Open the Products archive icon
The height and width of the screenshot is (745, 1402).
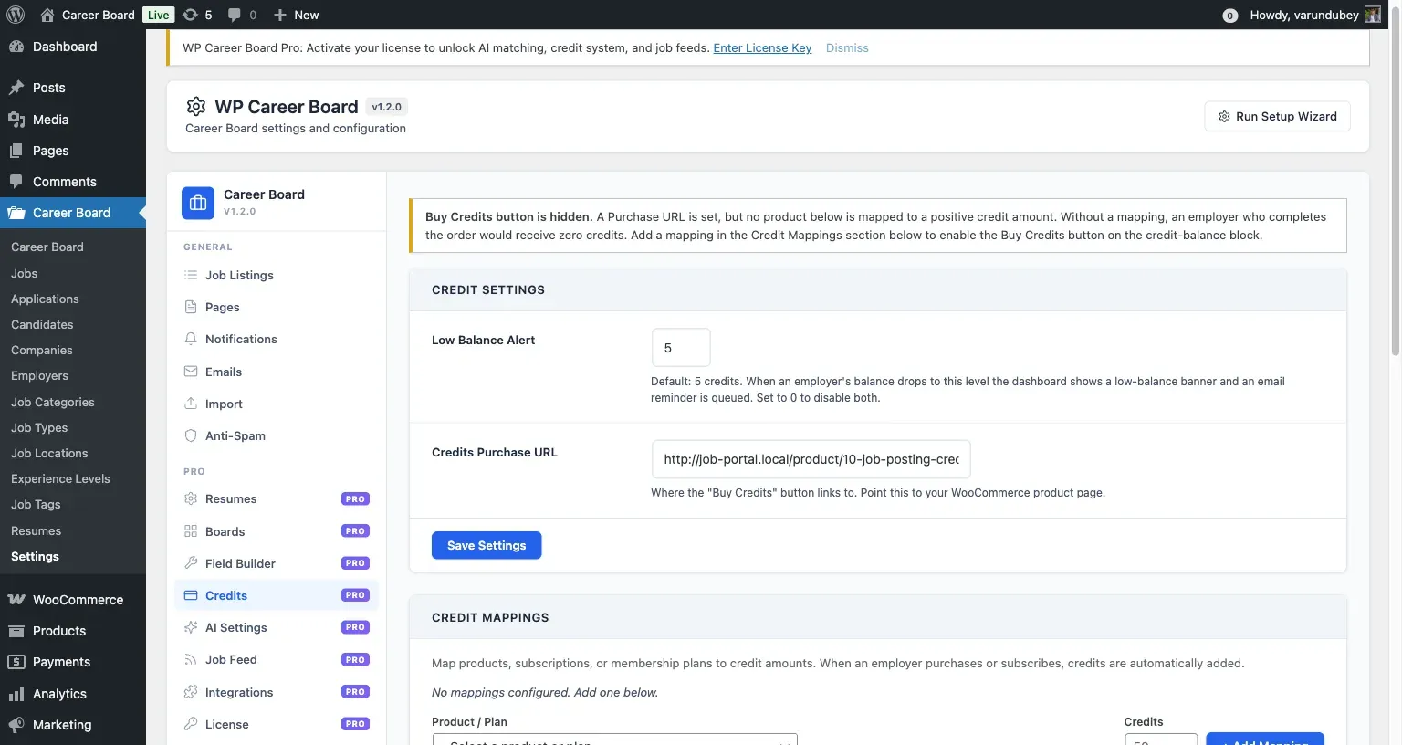[16, 631]
